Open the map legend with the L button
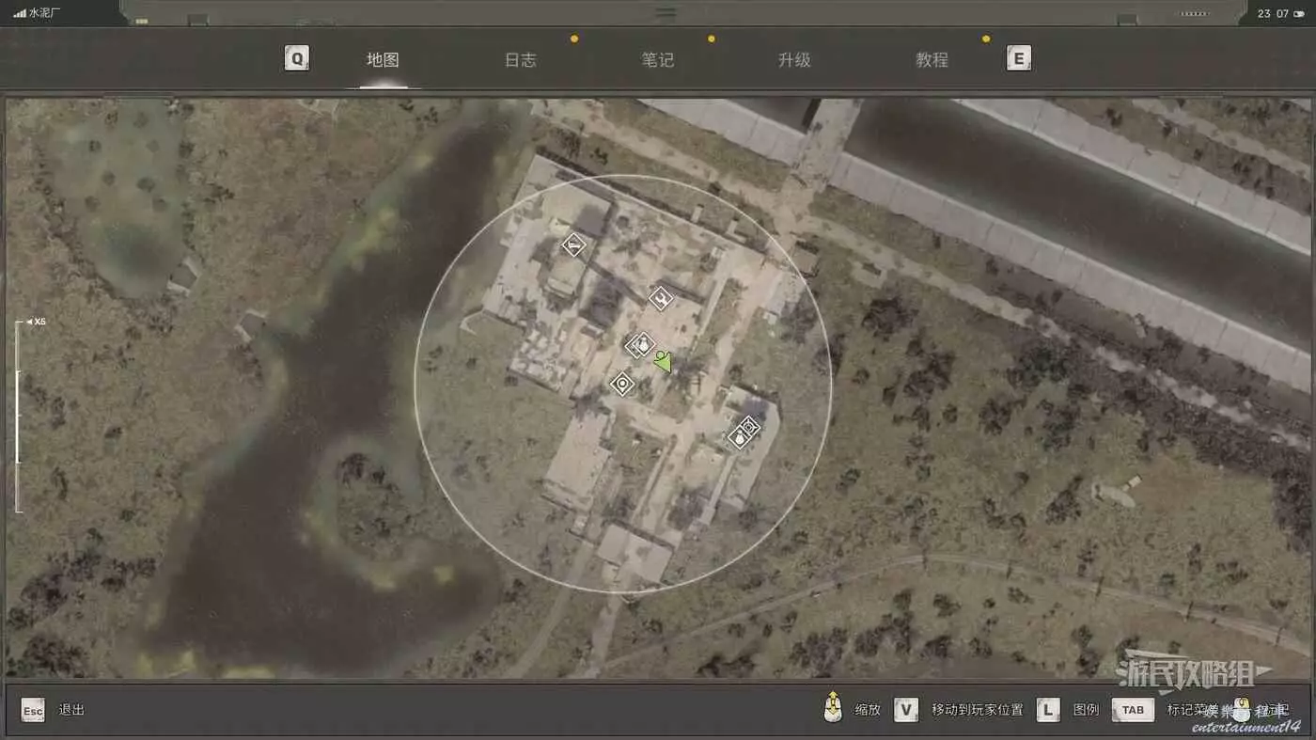This screenshot has height=740, width=1316. click(1048, 710)
